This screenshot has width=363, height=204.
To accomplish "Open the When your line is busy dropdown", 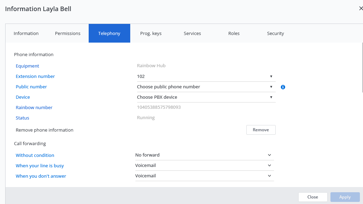I will [204, 166].
